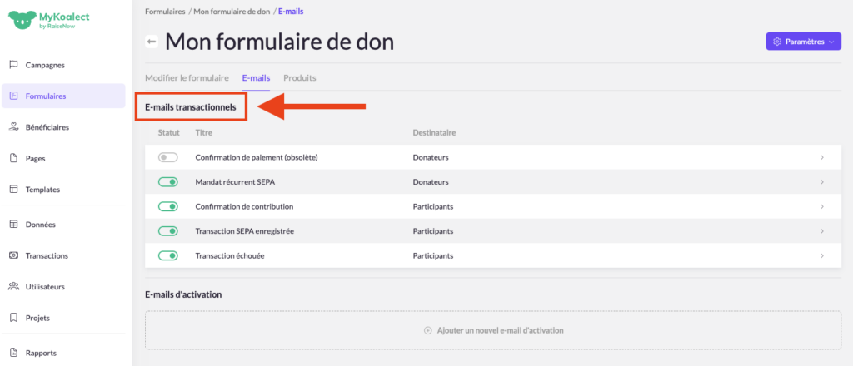
Task: Turn off Transaction échouée email toggle
Action: coord(167,255)
